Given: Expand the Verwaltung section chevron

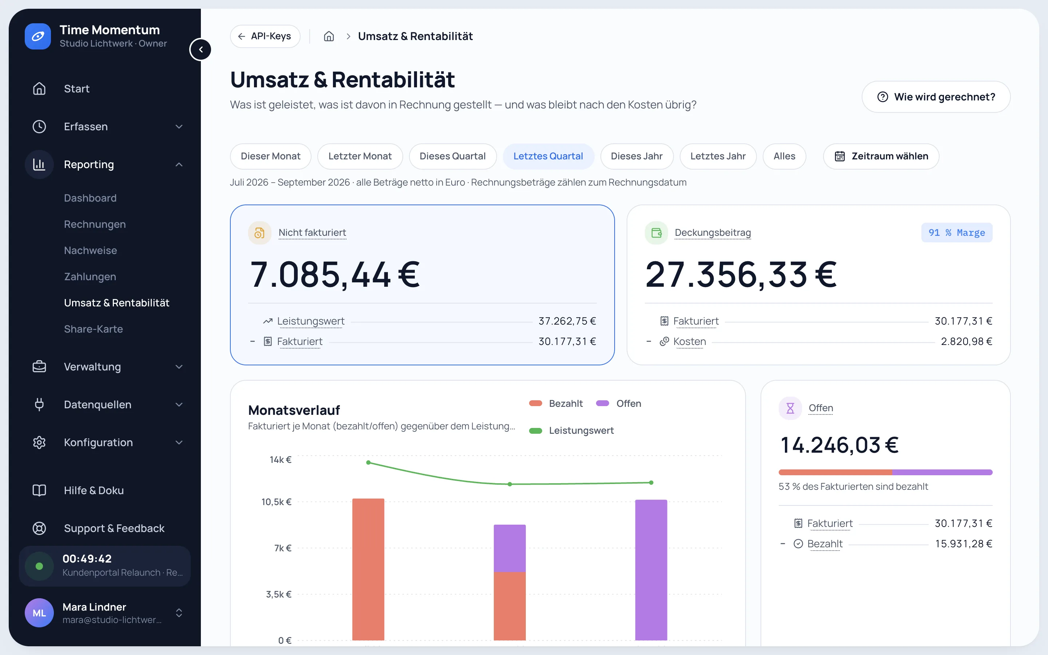Looking at the screenshot, I should 179,366.
